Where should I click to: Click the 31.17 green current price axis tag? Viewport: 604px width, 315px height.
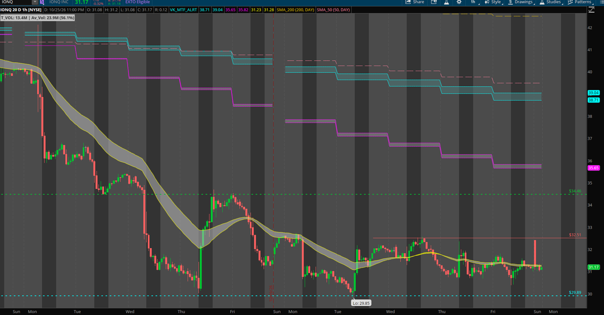(x=593, y=267)
